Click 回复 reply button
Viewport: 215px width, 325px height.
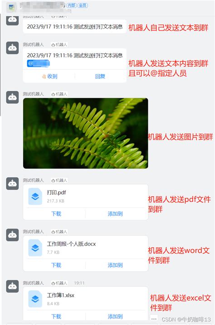coord(100,76)
